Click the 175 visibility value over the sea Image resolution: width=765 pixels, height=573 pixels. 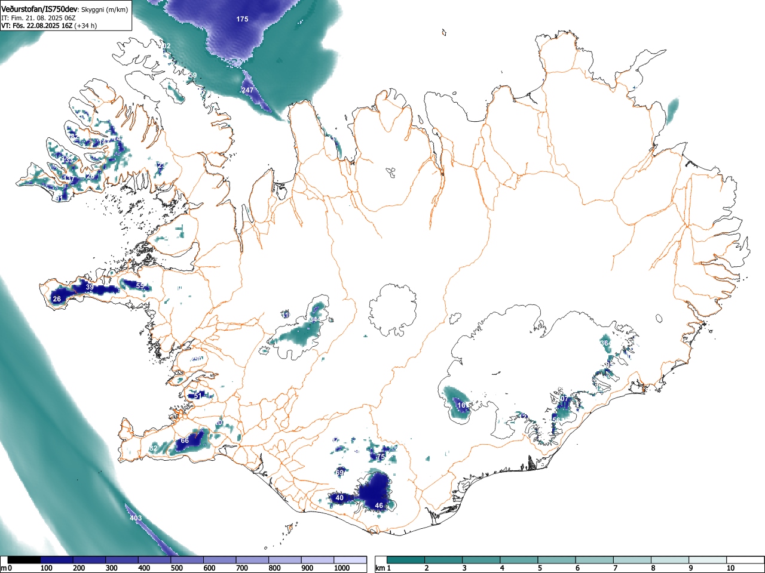coord(242,19)
